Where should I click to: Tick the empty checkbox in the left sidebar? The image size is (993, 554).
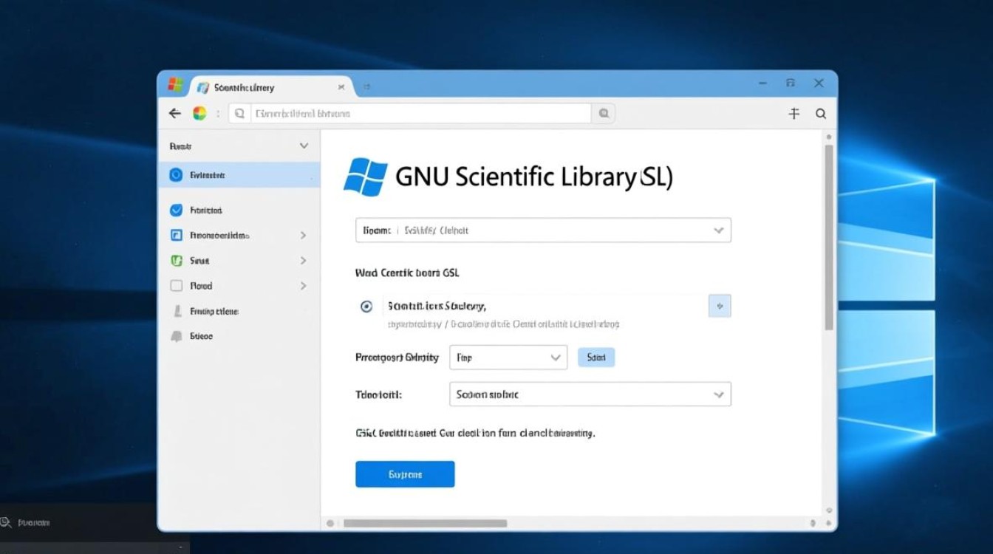pyautogui.click(x=176, y=286)
